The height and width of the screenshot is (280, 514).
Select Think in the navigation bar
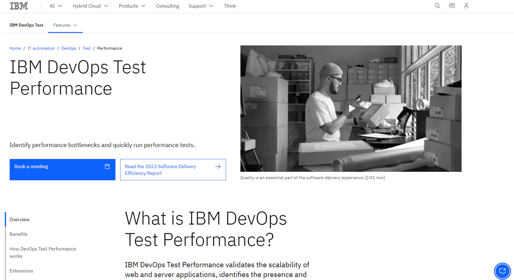(x=230, y=6)
